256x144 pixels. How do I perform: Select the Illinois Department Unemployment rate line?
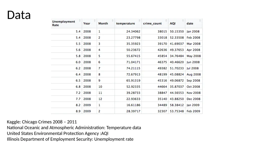click(70, 139)
